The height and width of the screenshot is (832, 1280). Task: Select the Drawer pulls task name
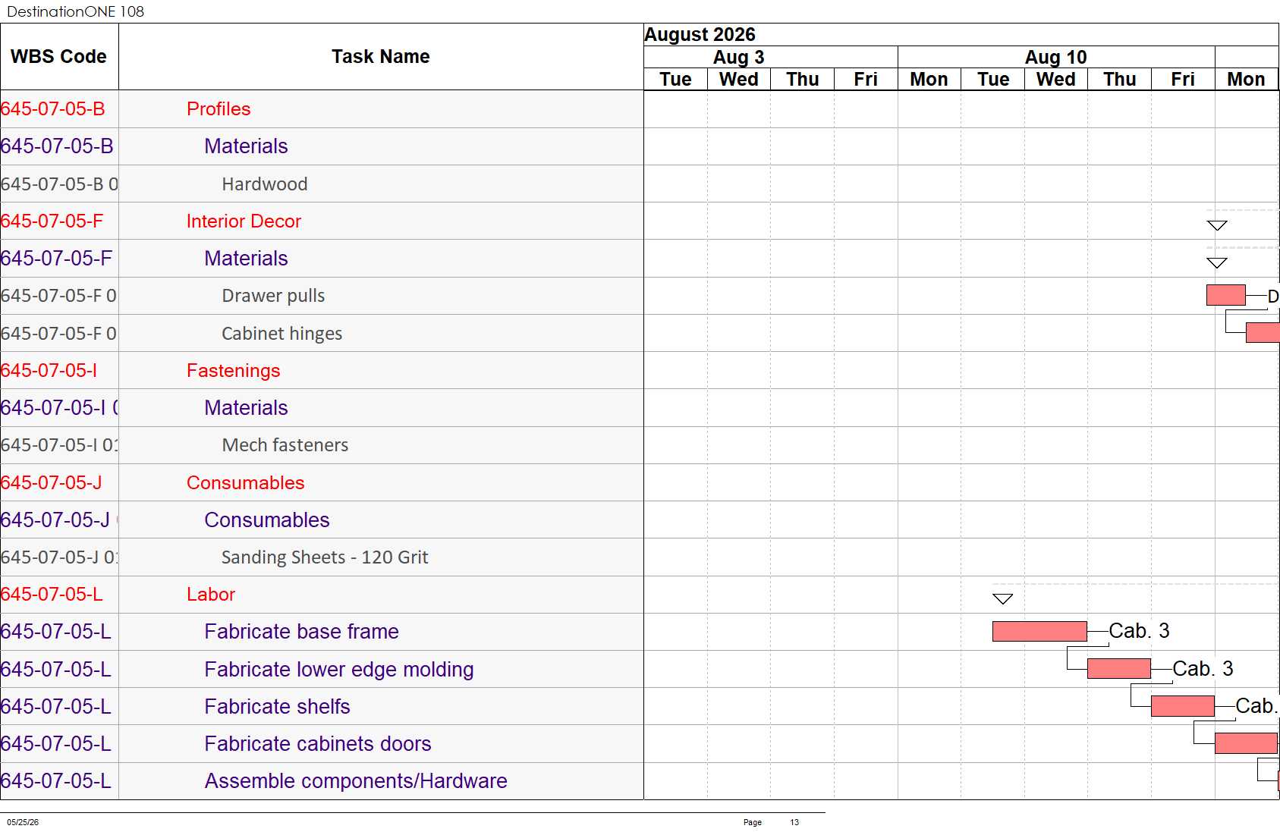point(273,296)
